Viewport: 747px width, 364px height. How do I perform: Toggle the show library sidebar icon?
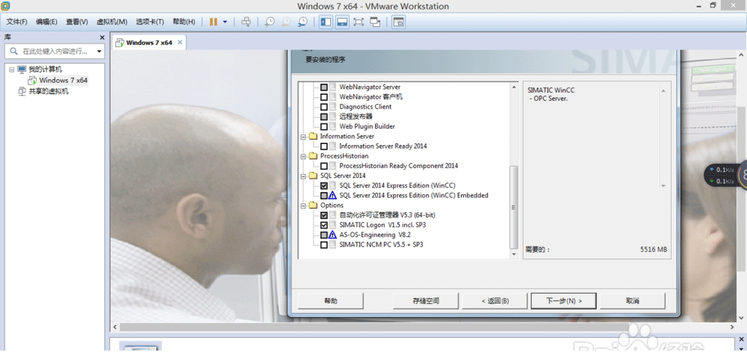(326, 22)
